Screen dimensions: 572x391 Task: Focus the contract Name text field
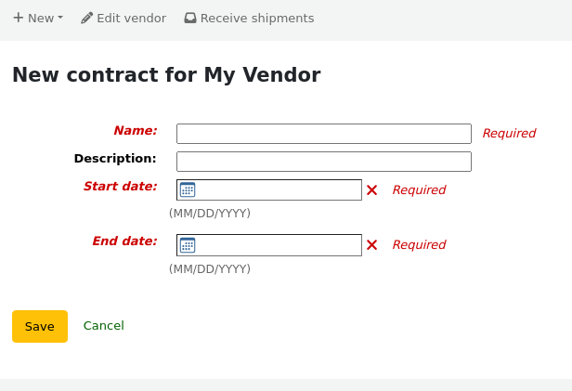[323, 134]
